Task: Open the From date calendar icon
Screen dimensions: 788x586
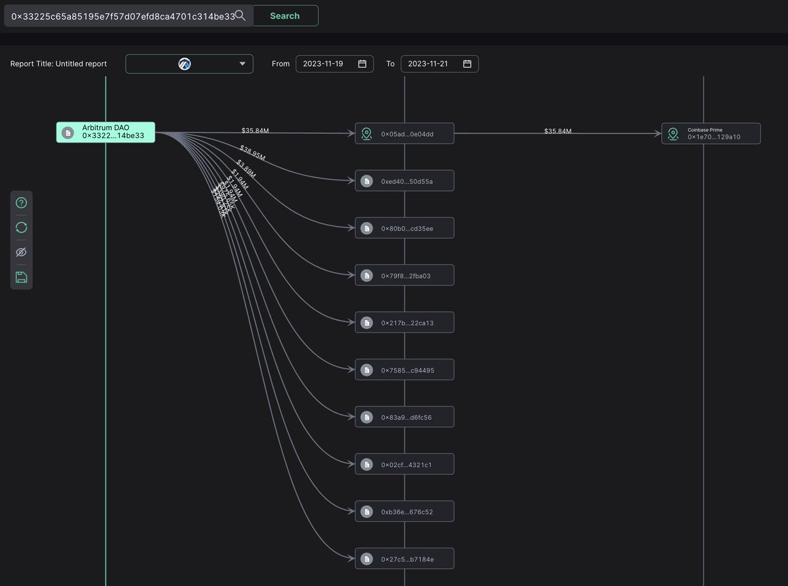Action: tap(362, 64)
